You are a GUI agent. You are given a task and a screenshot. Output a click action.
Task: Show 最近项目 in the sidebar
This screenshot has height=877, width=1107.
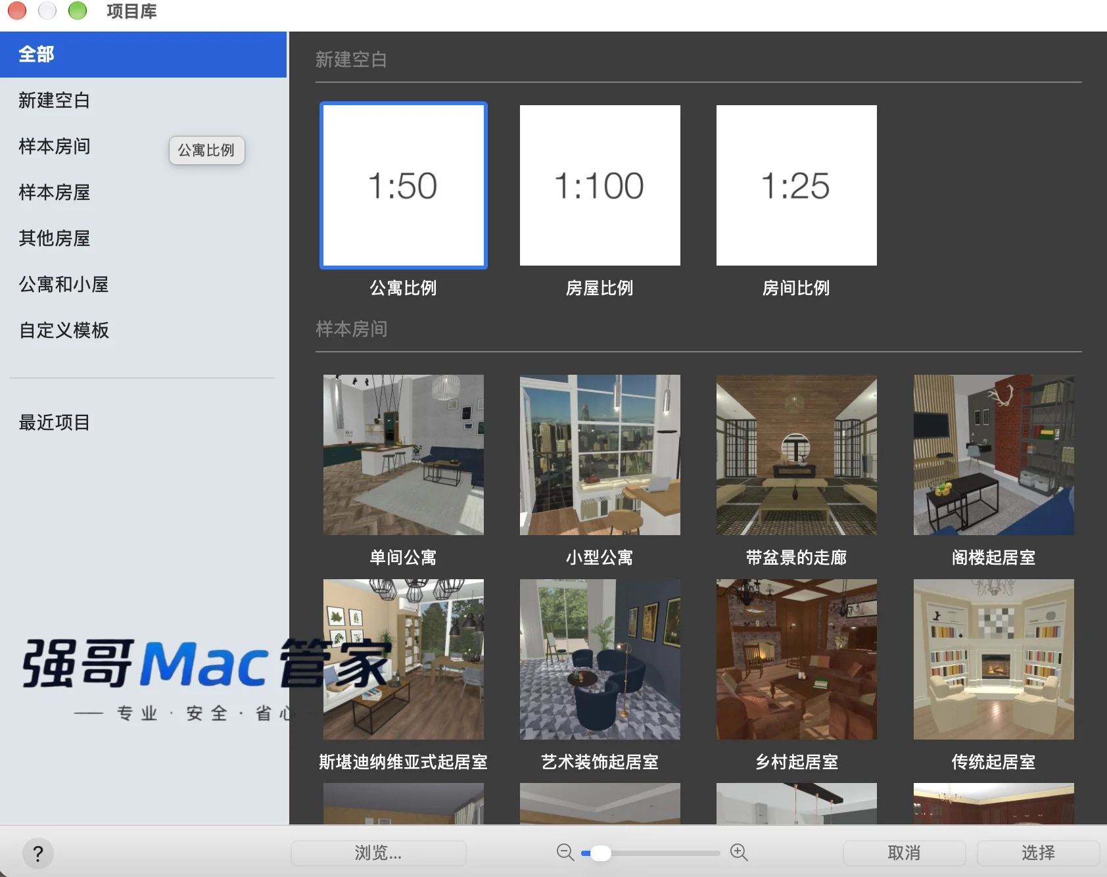(143, 423)
